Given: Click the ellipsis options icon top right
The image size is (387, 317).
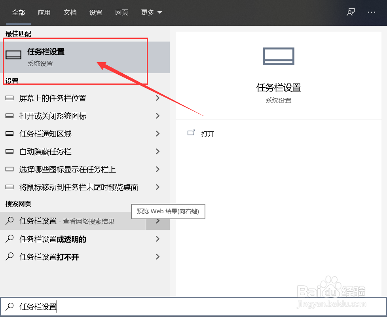Looking at the screenshot, I should pos(371,12).
